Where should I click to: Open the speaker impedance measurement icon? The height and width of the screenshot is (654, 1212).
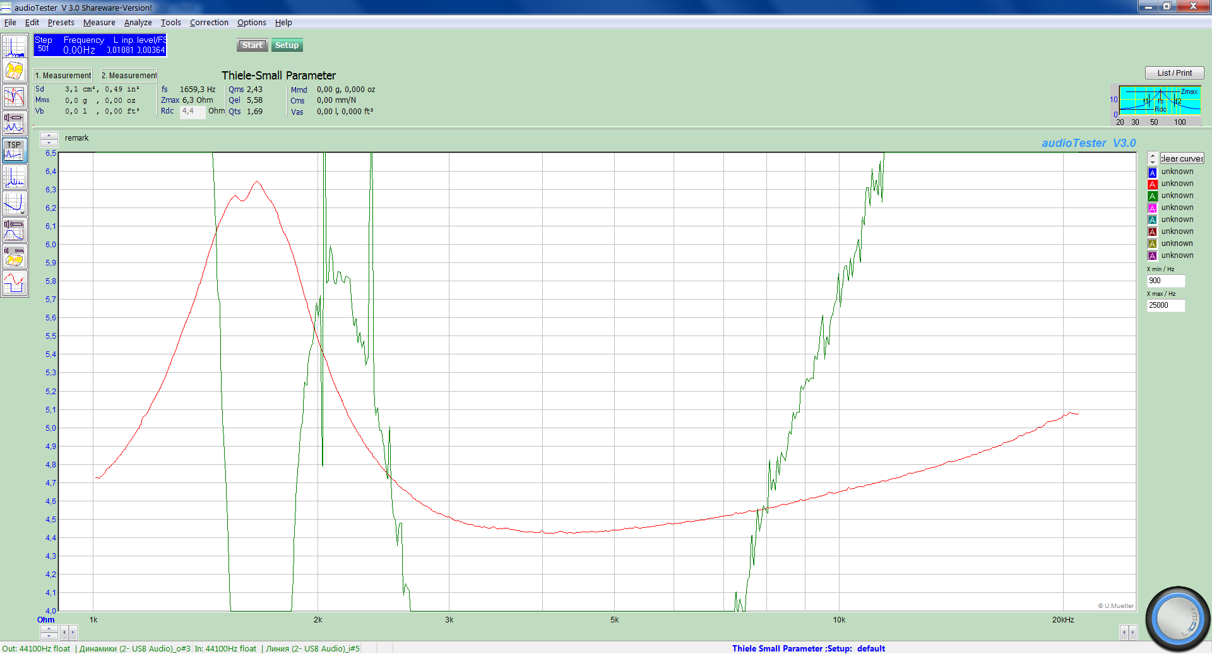pyautogui.click(x=14, y=123)
